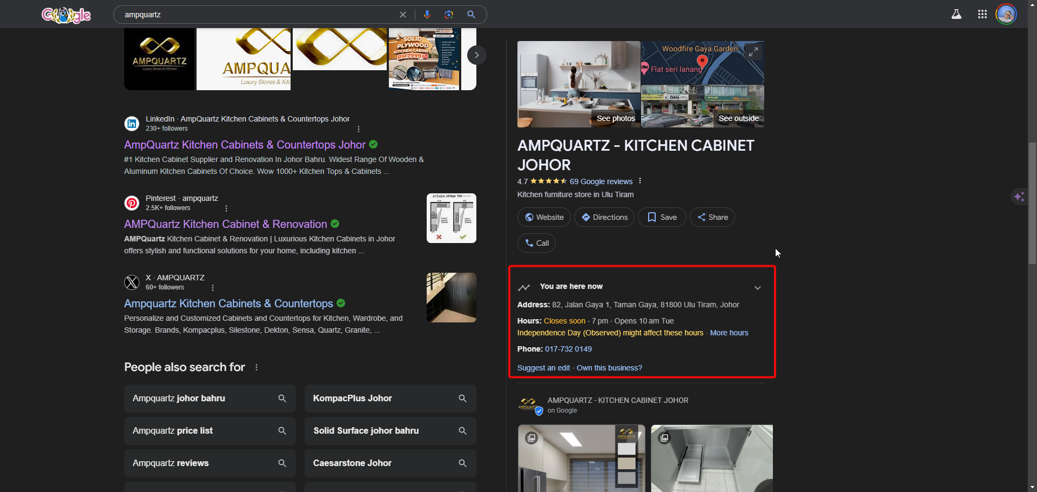
Task: Get Directions to the store
Action: point(604,217)
